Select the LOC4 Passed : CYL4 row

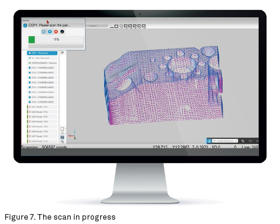(42, 121)
